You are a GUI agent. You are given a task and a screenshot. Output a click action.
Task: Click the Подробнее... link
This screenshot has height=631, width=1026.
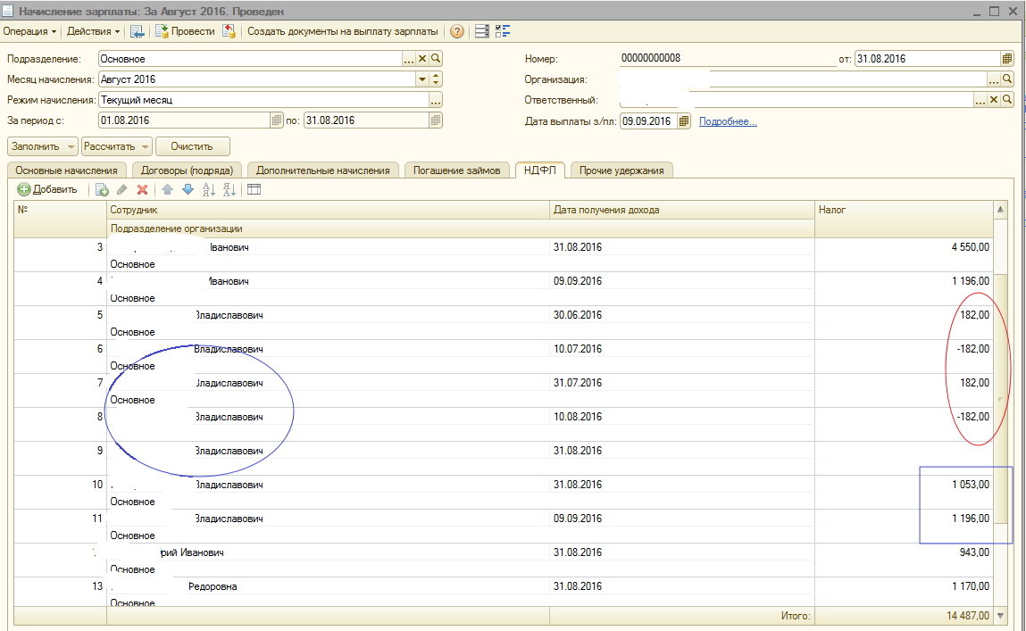[728, 121]
